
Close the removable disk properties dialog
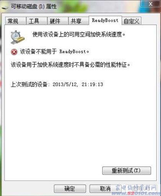tap(151, 3)
